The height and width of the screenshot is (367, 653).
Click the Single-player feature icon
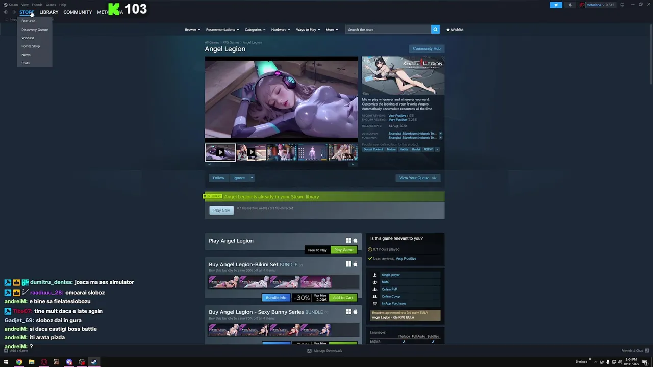point(375,275)
